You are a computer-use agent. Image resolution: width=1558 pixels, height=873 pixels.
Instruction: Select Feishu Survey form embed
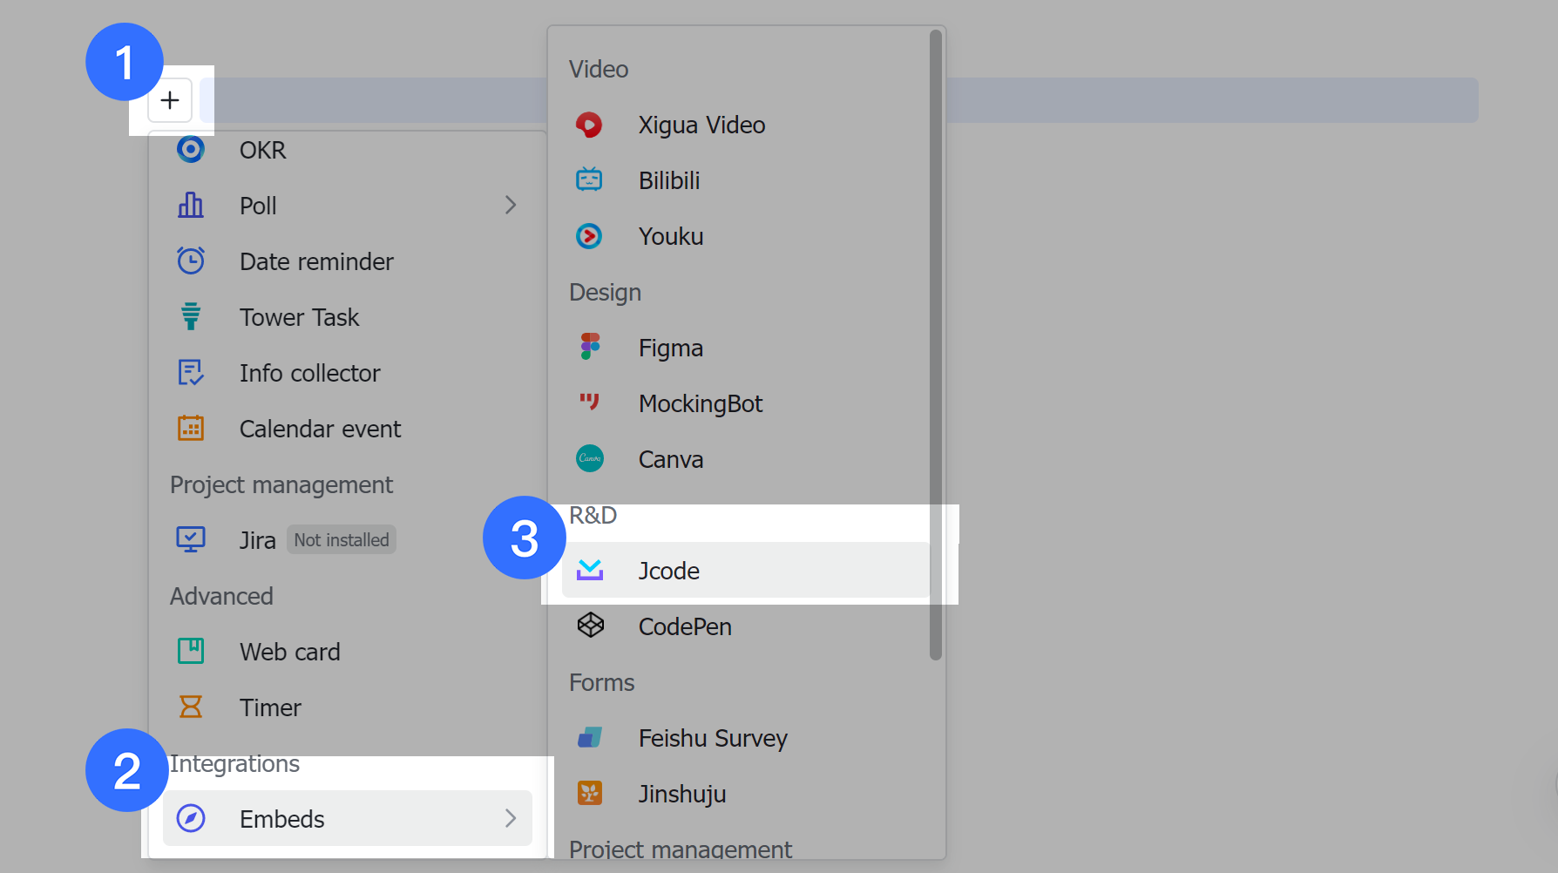pos(746,738)
